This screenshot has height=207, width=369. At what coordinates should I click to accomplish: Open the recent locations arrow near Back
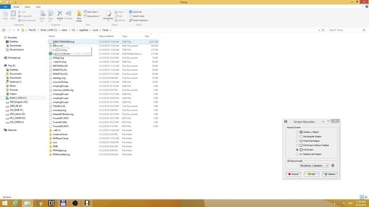(x=14, y=30)
